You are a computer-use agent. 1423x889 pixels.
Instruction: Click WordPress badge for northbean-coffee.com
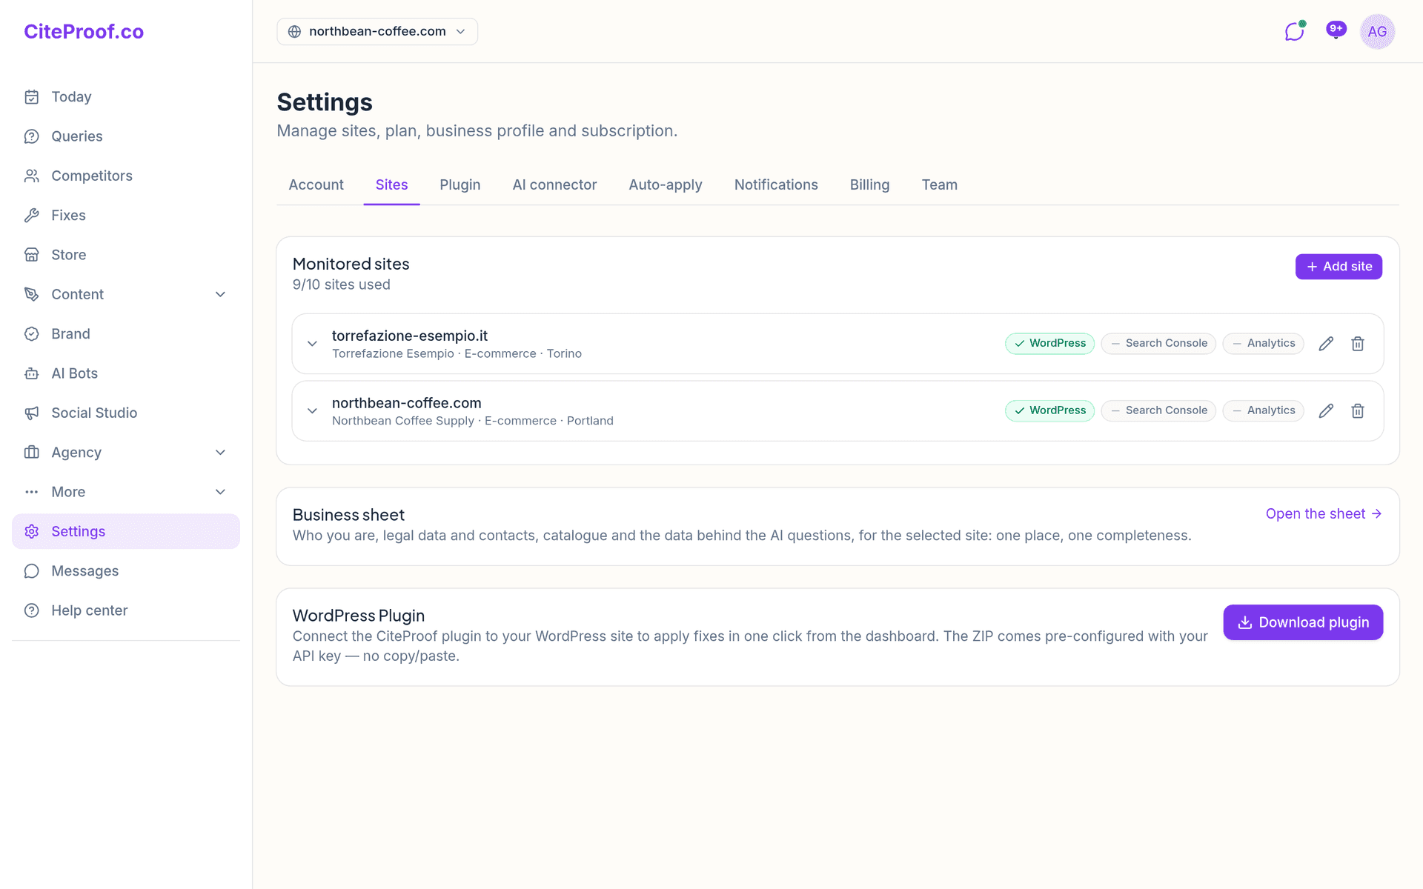point(1049,411)
